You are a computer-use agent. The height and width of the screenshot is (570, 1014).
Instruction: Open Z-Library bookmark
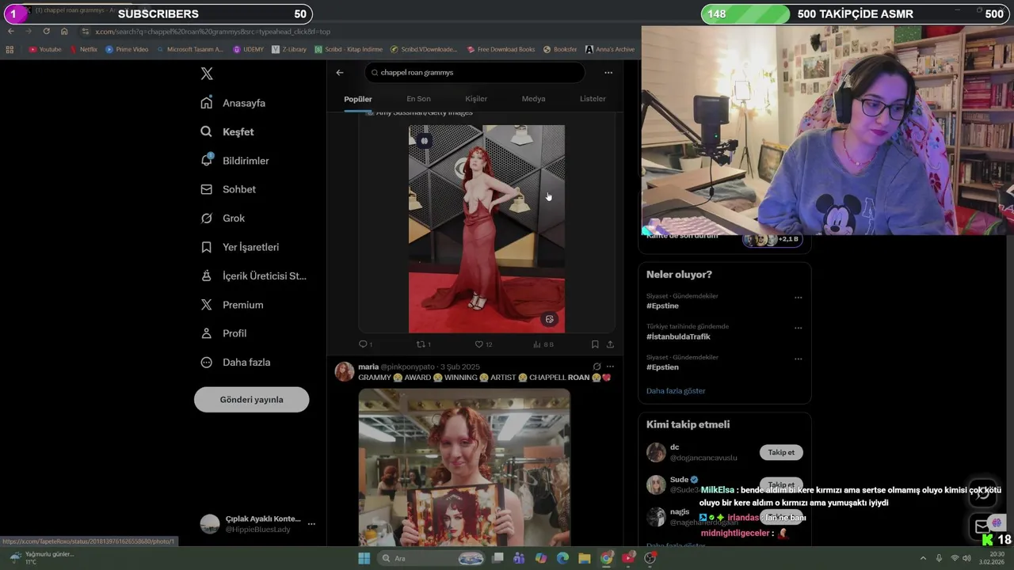tap(289, 49)
